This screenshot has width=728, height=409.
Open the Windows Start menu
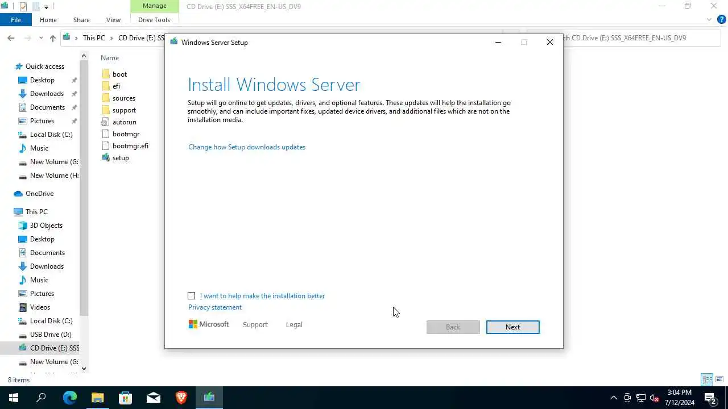click(14, 398)
